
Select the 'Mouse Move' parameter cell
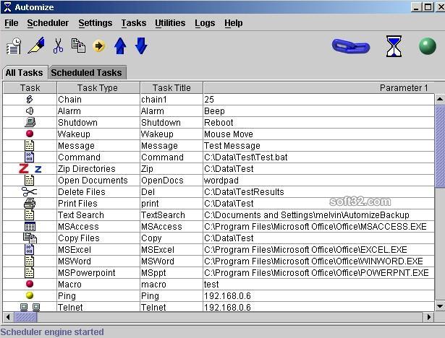click(x=318, y=134)
